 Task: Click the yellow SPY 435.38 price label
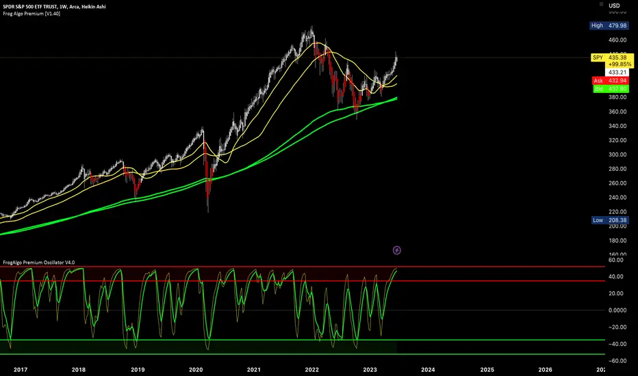pos(612,61)
